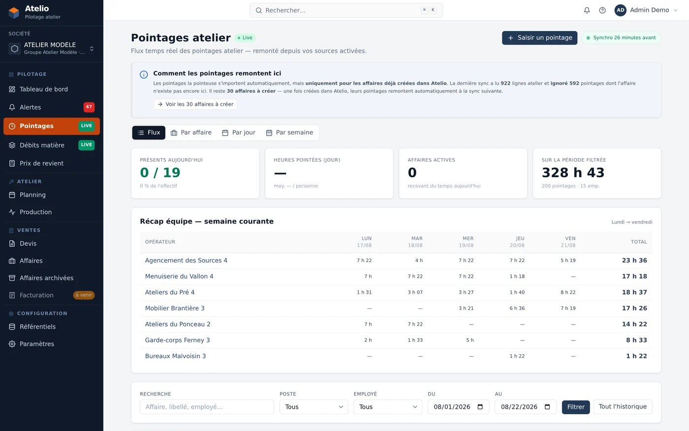Image resolution: width=689 pixels, height=431 pixels.
Task: Open Facturation in the sidebar
Action: point(52,296)
